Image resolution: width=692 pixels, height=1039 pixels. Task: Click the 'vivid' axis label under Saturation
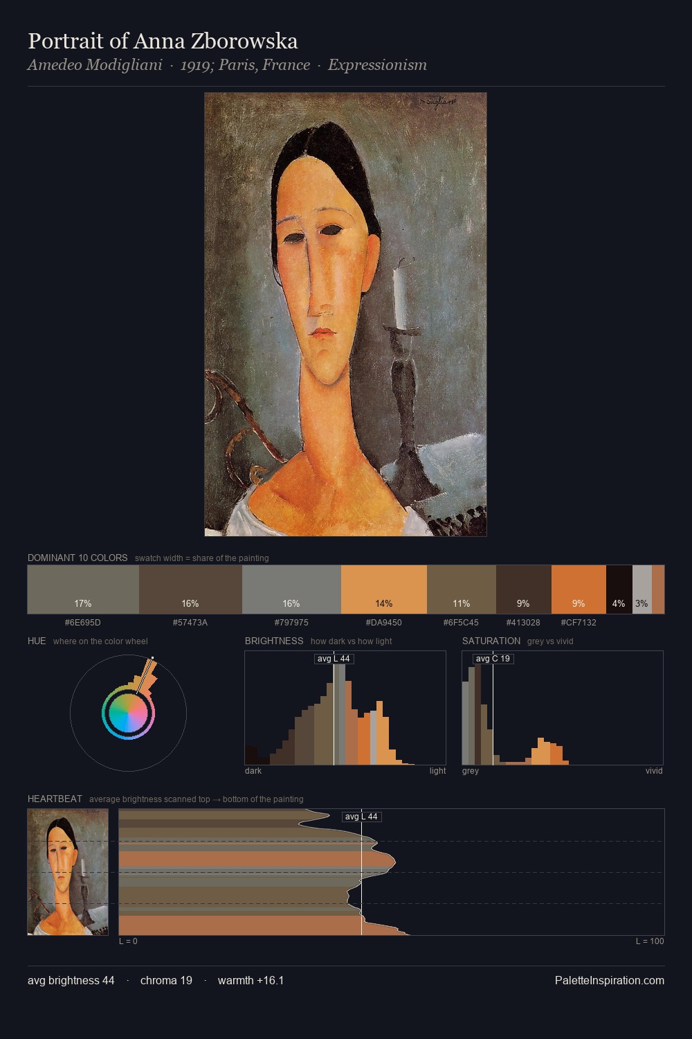(x=654, y=770)
